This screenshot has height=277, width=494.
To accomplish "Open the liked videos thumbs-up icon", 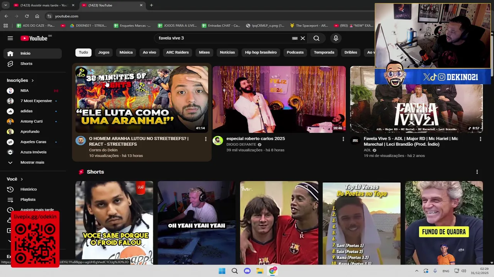I will tap(9, 220).
